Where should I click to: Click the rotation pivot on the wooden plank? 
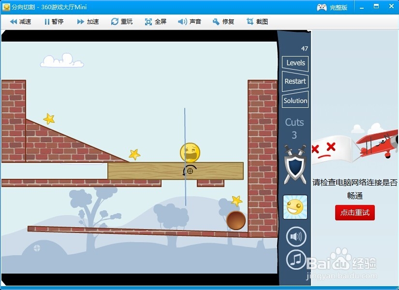190,171
